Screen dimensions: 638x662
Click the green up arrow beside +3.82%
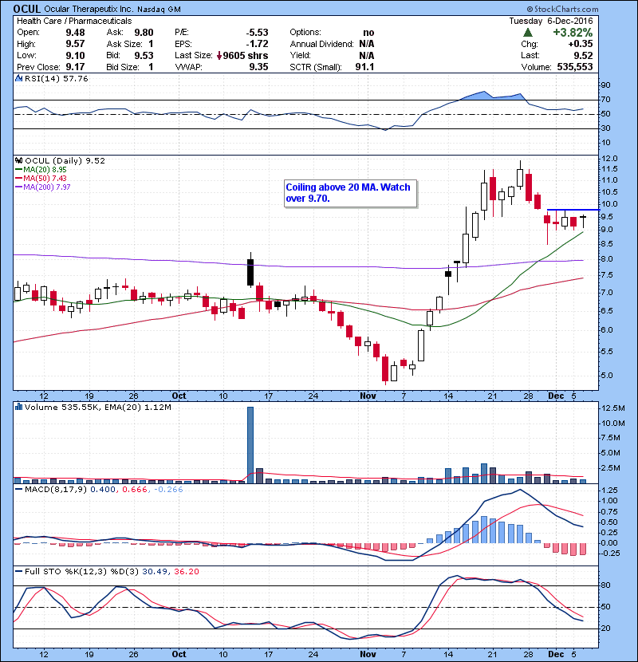[x=527, y=33]
